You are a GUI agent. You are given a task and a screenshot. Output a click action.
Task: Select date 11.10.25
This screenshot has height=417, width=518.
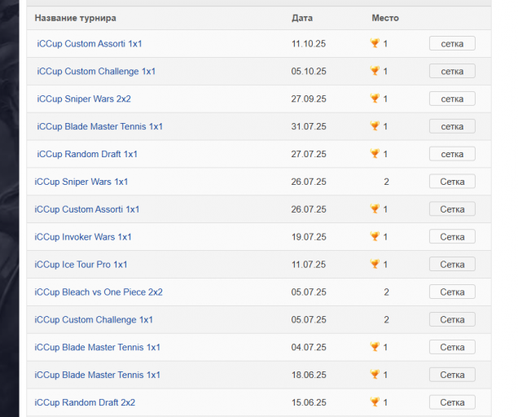309,44
